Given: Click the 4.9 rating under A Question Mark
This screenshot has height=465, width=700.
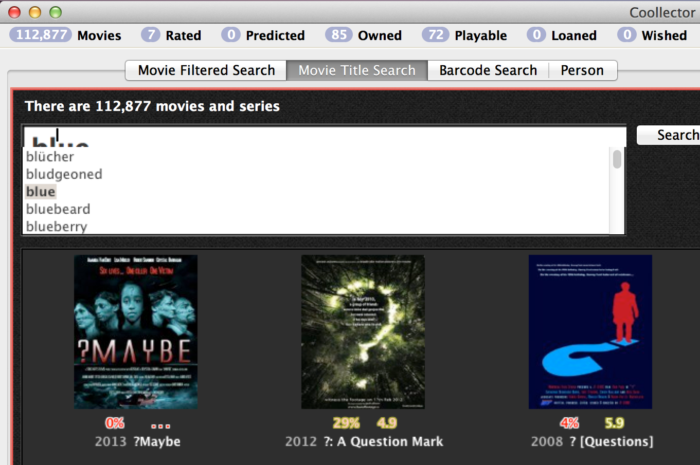Looking at the screenshot, I should [x=387, y=423].
